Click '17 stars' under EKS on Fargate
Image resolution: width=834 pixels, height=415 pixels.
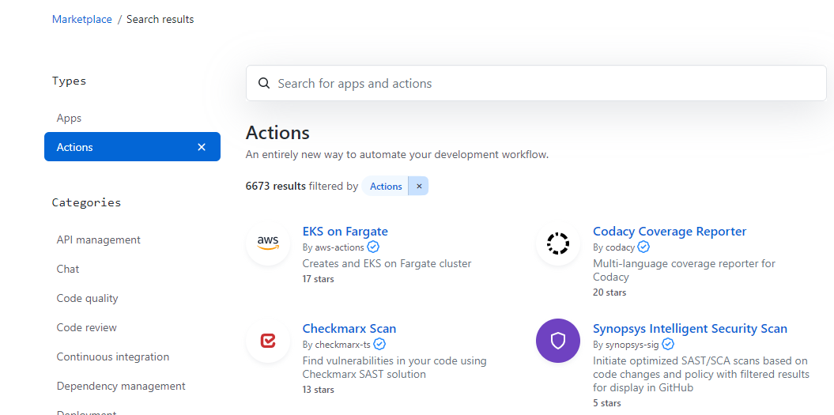(x=318, y=279)
